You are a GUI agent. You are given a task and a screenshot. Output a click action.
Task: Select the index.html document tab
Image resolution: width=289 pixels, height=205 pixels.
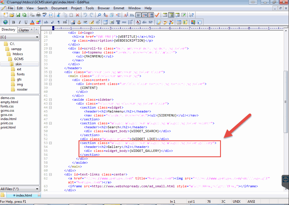click(24, 195)
